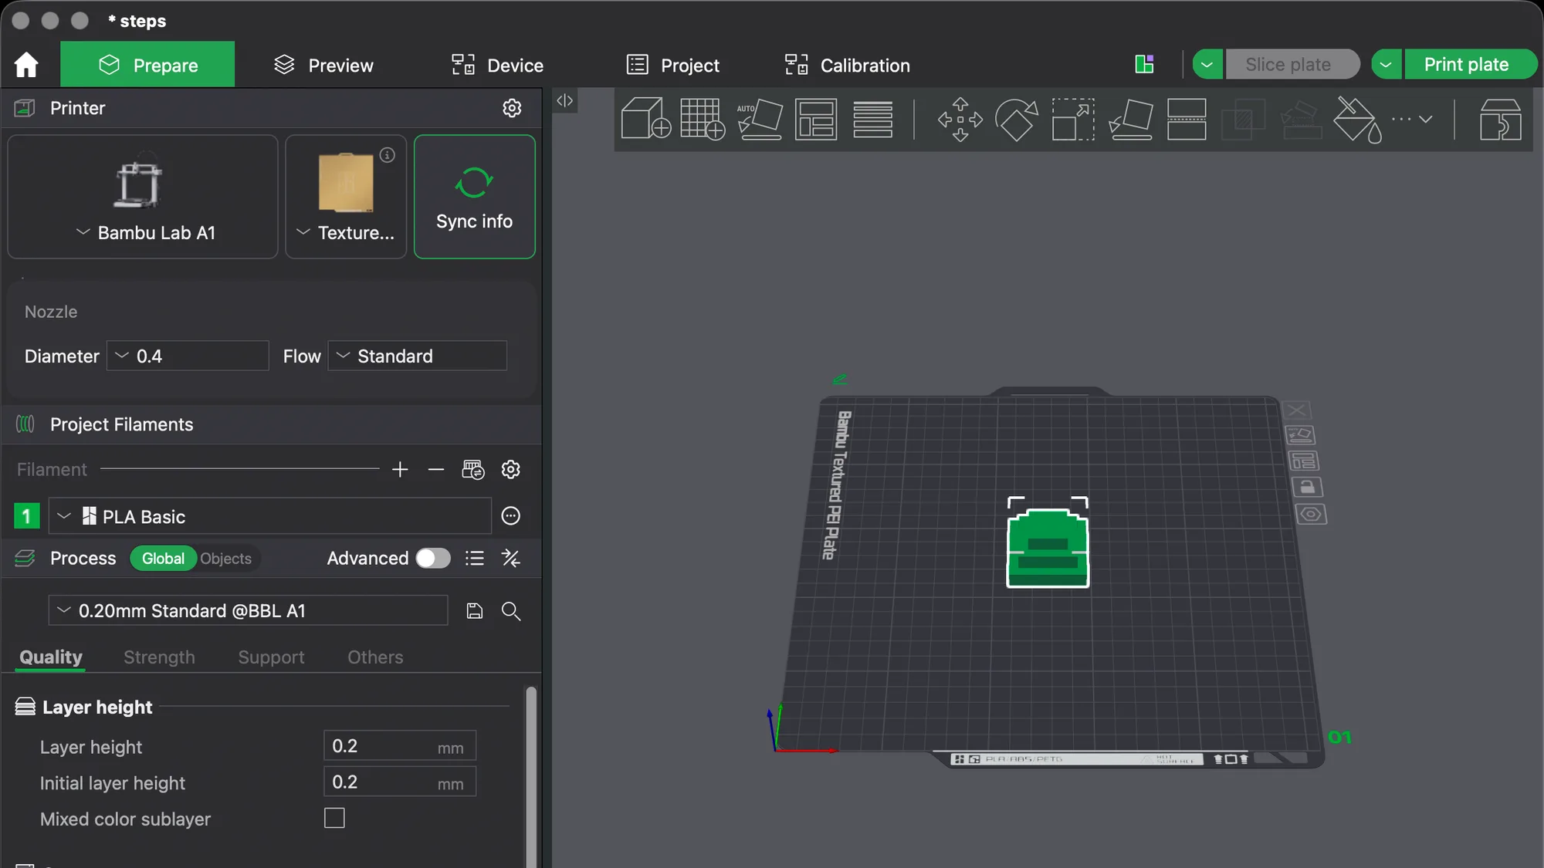The width and height of the screenshot is (1544, 868).
Task: Switch to the Preview tab
Action: [x=324, y=65]
